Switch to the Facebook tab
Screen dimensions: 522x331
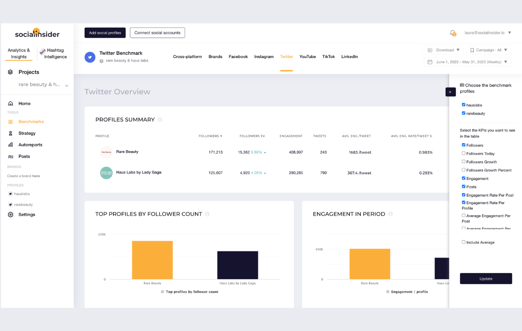coord(238,57)
